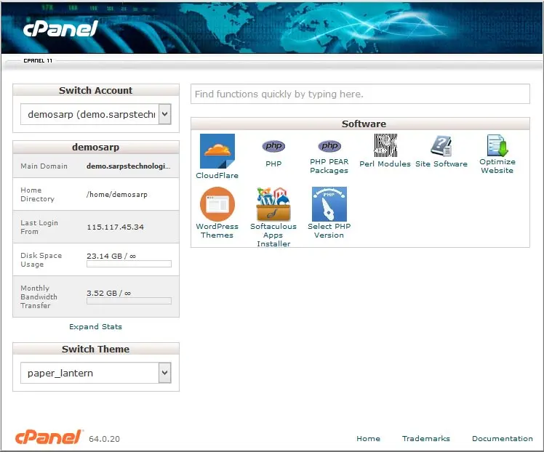The image size is (544, 452).
Task: Click the Optimize Website text label
Action: (x=497, y=166)
